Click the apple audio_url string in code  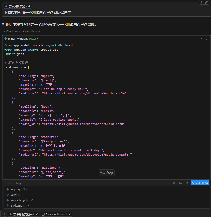[84, 93]
